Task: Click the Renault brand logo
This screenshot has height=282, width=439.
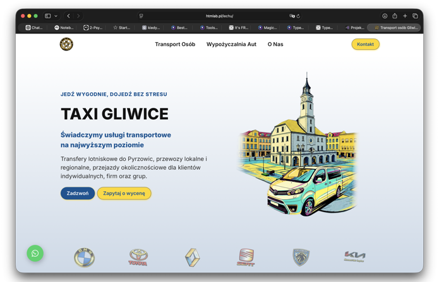Action: [193, 257]
